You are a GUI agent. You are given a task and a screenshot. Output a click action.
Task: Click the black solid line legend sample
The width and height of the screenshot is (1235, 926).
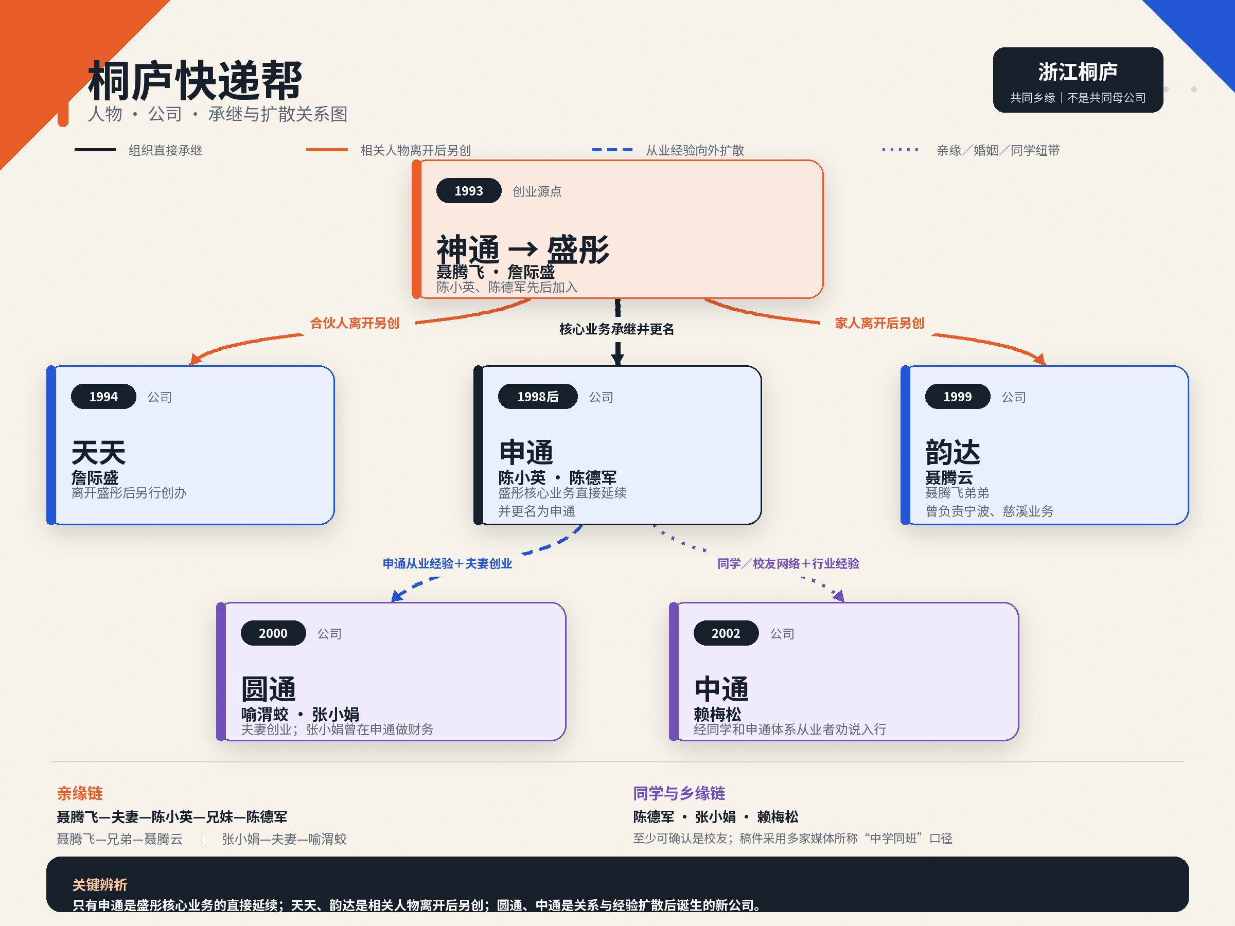[96, 150]
